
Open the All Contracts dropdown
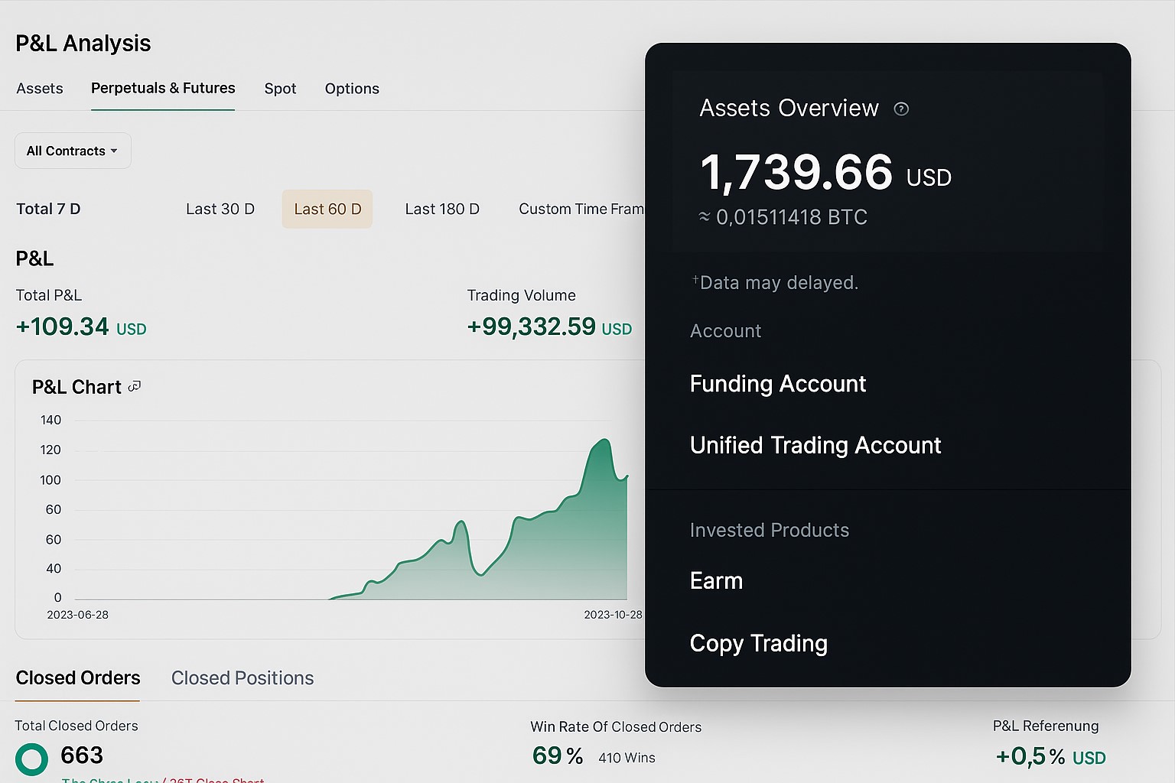coord(72,151)
